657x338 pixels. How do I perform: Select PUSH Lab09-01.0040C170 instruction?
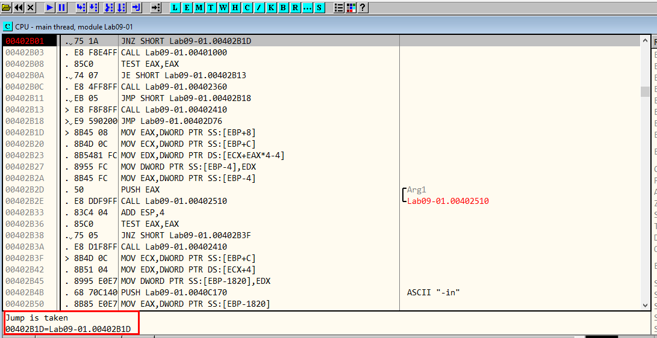coord(174,292)
